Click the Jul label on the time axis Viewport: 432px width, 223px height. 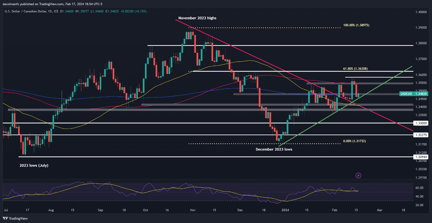point(6,210)
